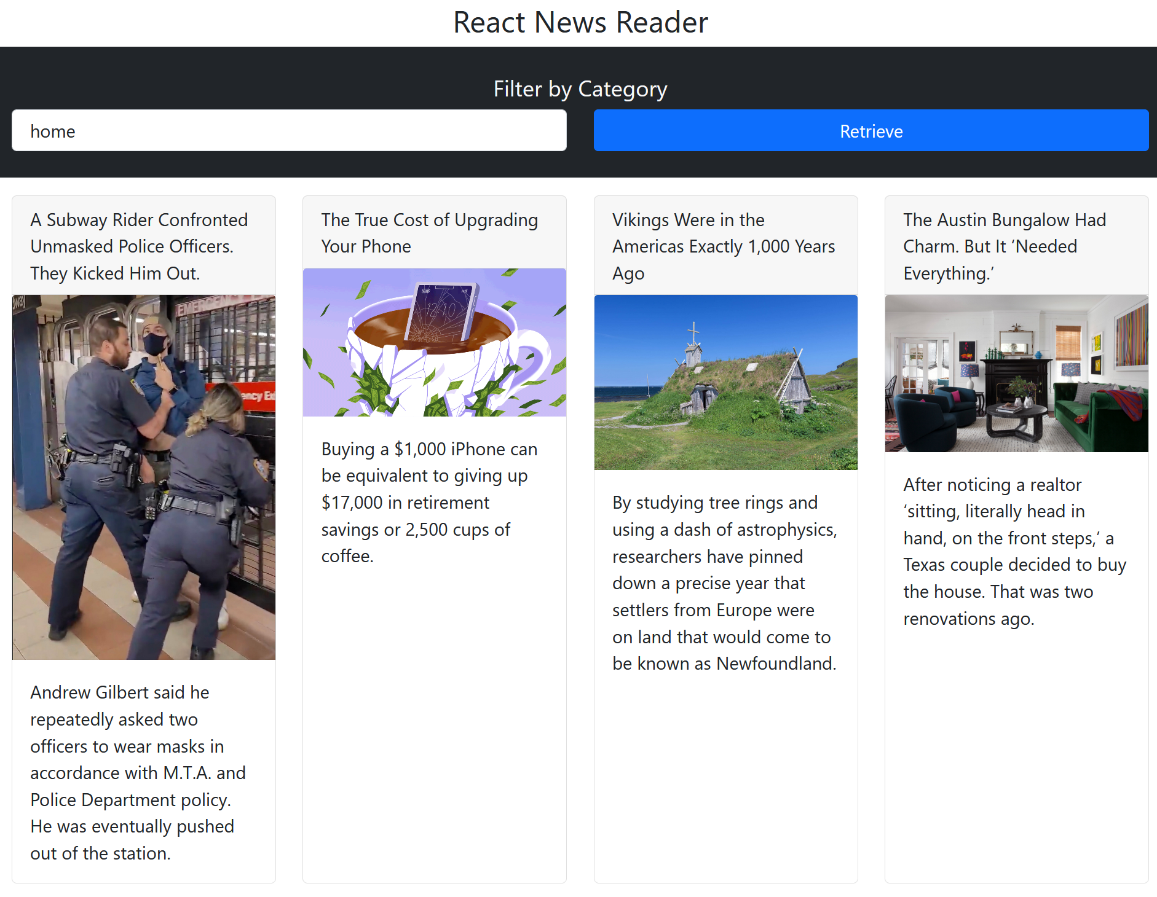Image resolution: width=1157 pixels, height=897 pixels.
Task: Click the coffee cup and phone illustration
Action: click(434, 342)
